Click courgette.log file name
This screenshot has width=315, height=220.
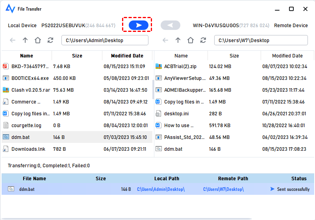[x=26, y=126]
